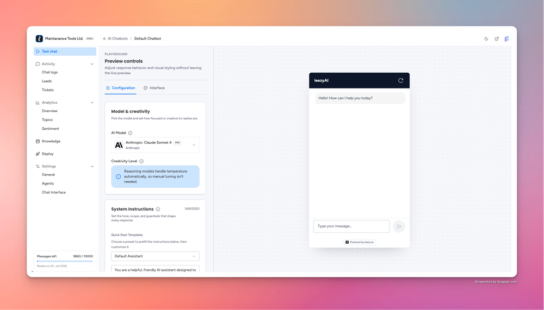Open chatbot in new window icon
Viewport: 544px width, 310px height.
click(x=497, y=39)
